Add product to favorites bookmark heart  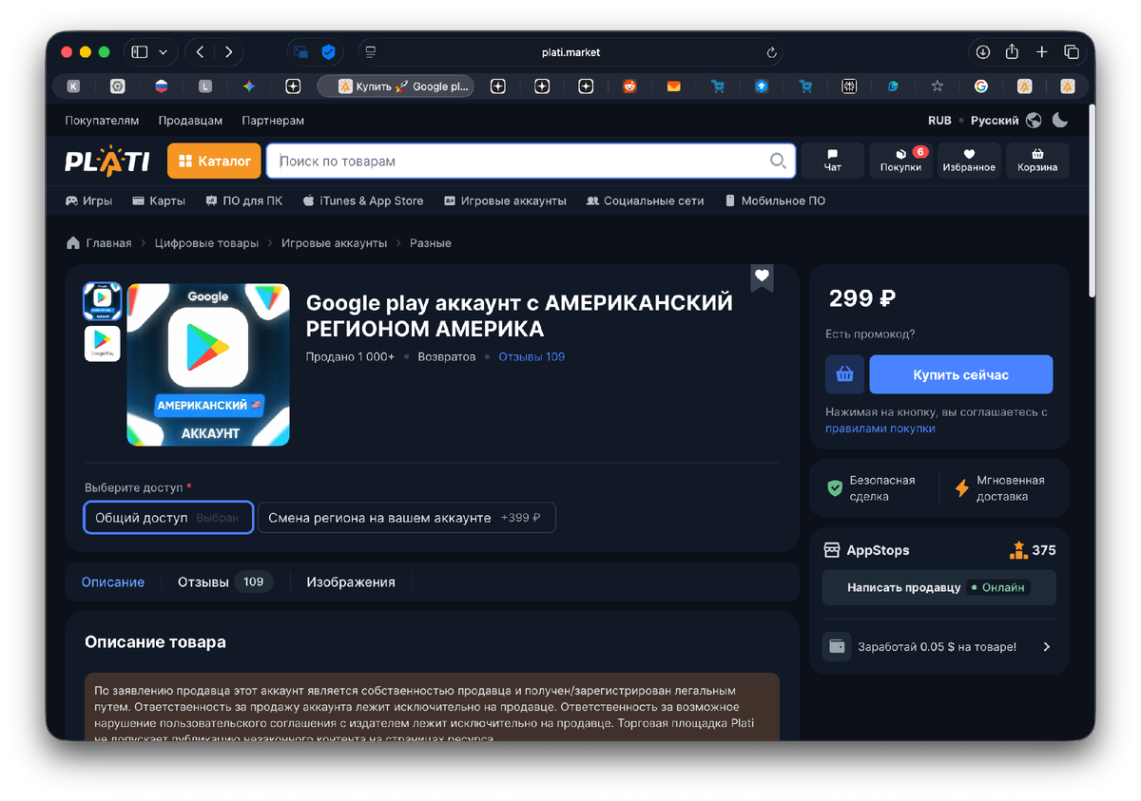[x=762, y=277]
